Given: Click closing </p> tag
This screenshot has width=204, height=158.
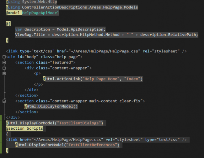Looking at the screenshot, I should point(38,84).
